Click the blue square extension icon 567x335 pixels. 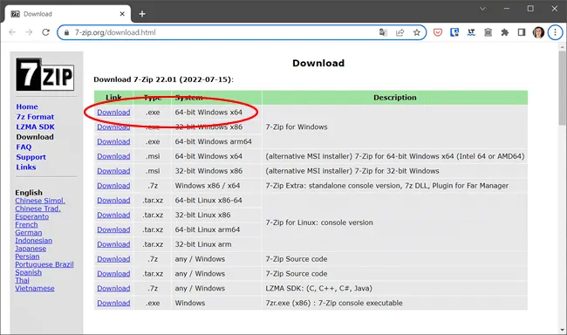(x=454, y=32)
